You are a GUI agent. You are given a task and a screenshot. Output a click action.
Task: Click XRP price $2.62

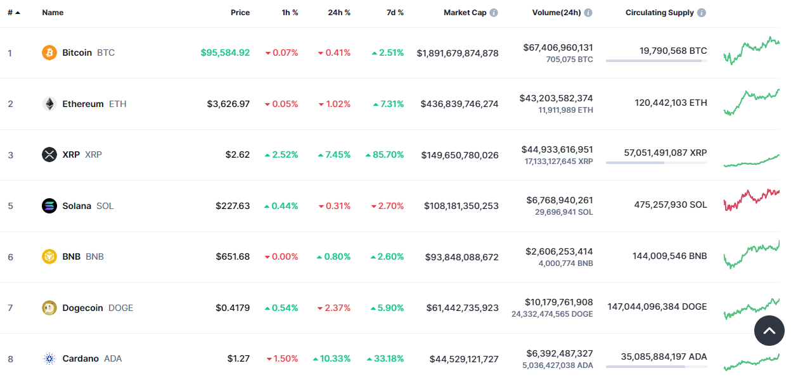(x=238, y=155)
